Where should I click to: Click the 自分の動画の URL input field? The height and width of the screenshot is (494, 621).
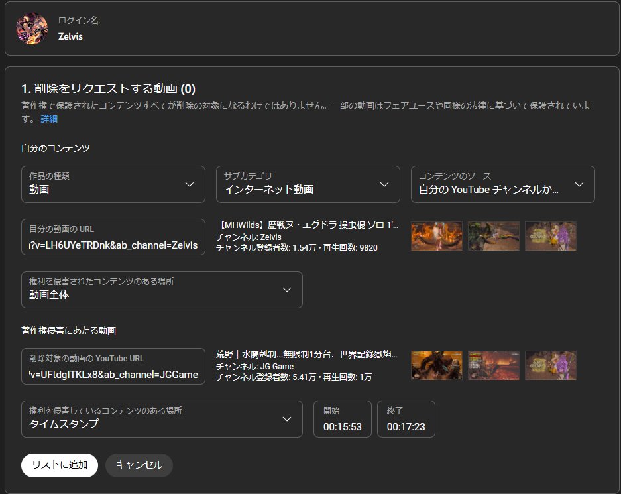click(x=113, y=236)
